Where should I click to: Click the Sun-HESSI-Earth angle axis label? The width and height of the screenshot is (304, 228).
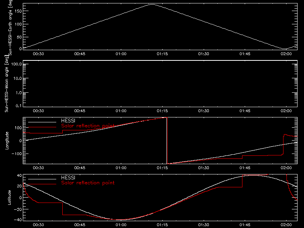10,28
